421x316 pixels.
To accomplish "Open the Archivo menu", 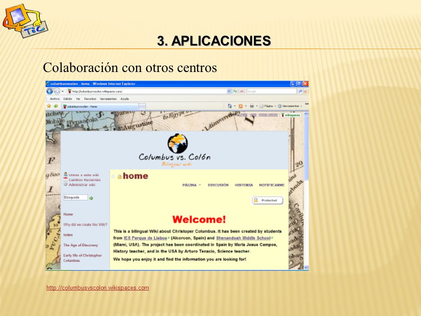I will [x=55, y=99].
